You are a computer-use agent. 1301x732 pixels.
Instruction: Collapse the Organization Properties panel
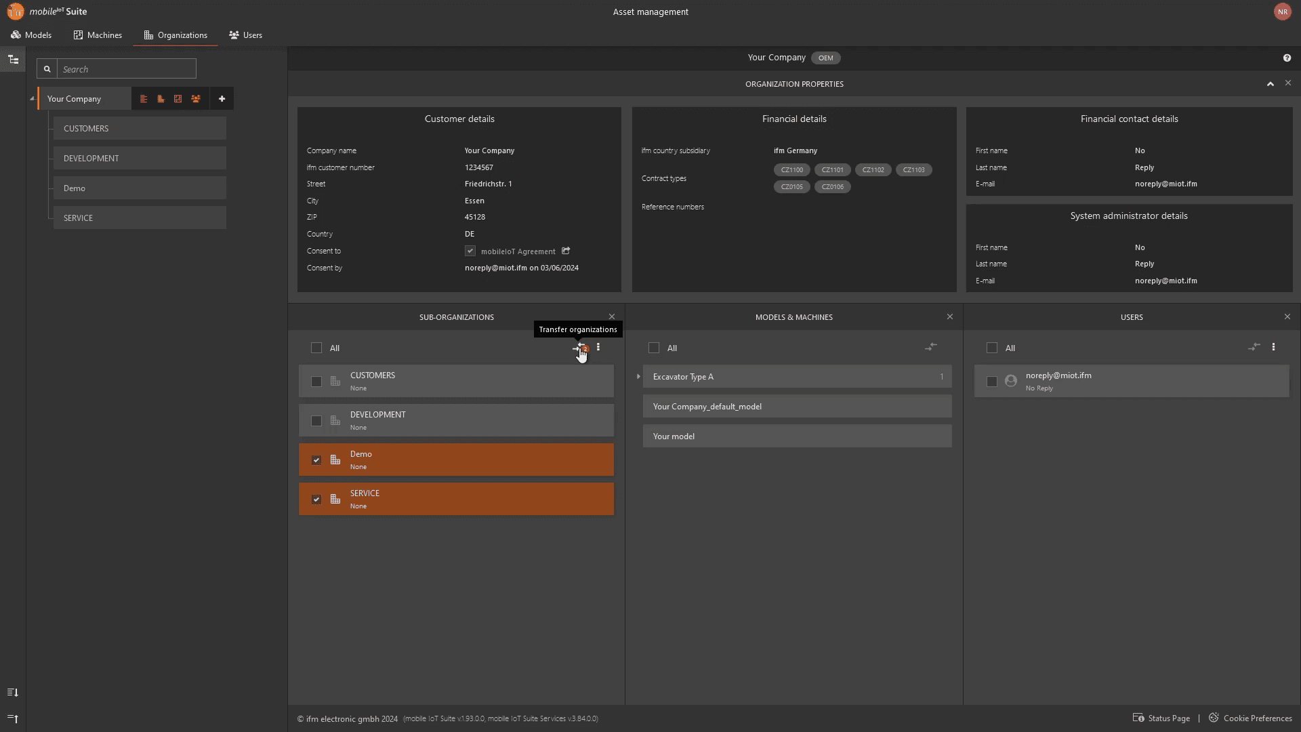[1270, 84]
